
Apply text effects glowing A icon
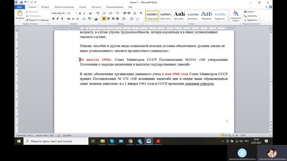pos(84,19)
